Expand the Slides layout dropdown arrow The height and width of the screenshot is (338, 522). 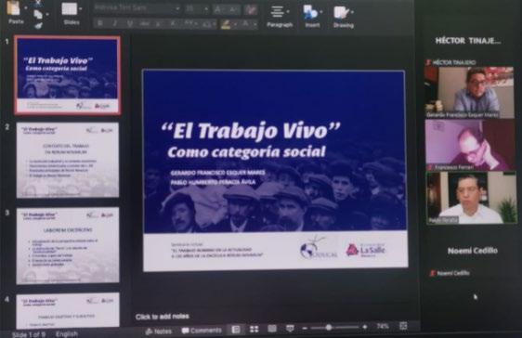tap(81, 9)
